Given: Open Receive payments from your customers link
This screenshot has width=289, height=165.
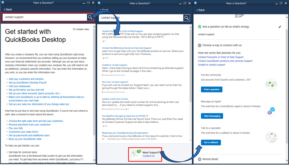Looking at the screenshot, I should click(x=30, y=125).
